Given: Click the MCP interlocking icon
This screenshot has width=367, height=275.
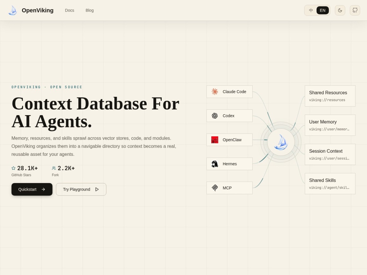Looking at the screenshot, I should coord(215,188).
